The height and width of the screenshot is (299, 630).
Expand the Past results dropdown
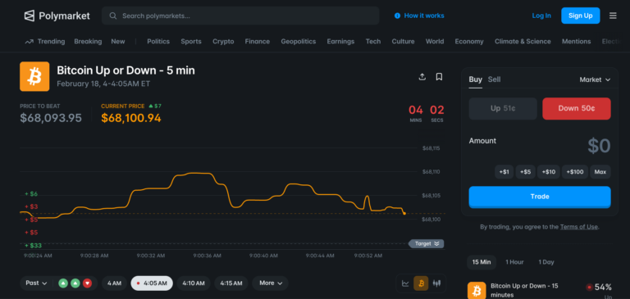click(36, 283)
